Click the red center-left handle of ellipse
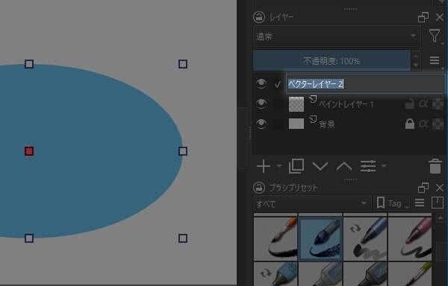Viewport: 448px width, 286px height. point(29,151)
